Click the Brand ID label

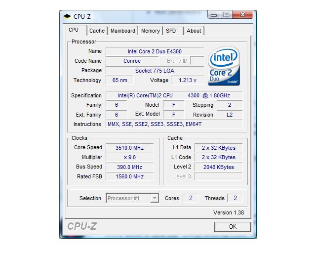coord(177,61)
